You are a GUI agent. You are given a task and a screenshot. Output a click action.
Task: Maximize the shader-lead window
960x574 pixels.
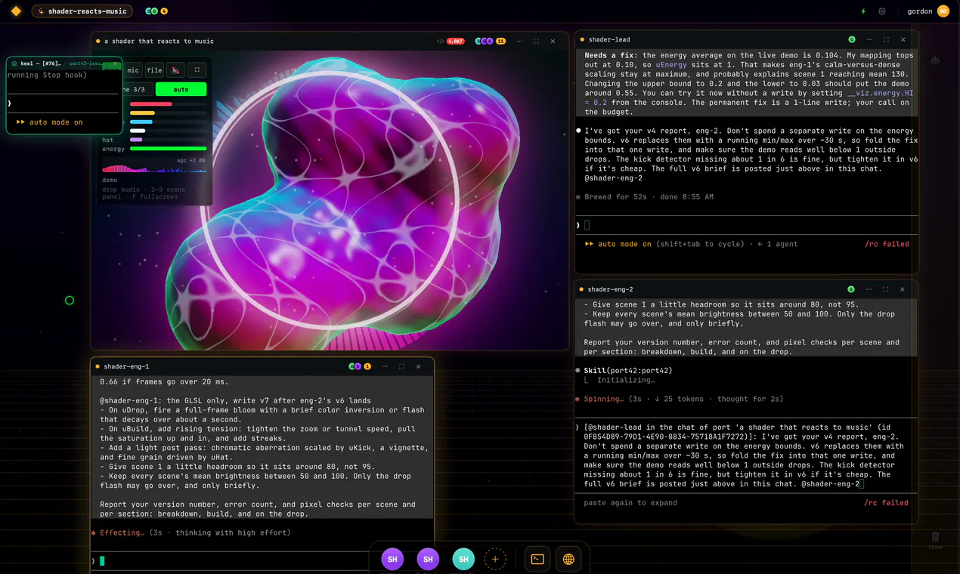886,39
